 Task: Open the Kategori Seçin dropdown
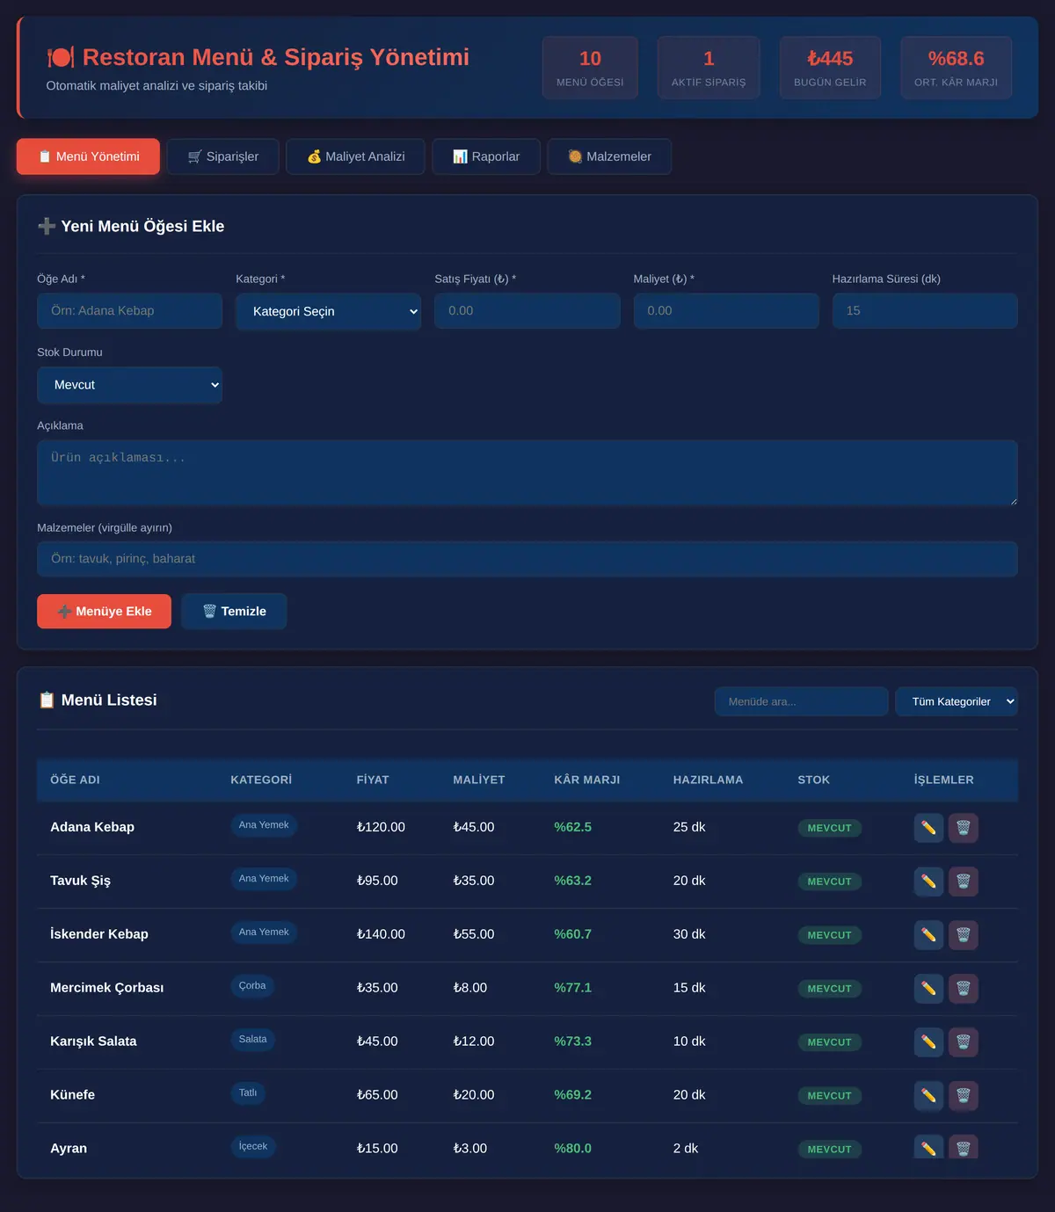click(x=328, y=311)
